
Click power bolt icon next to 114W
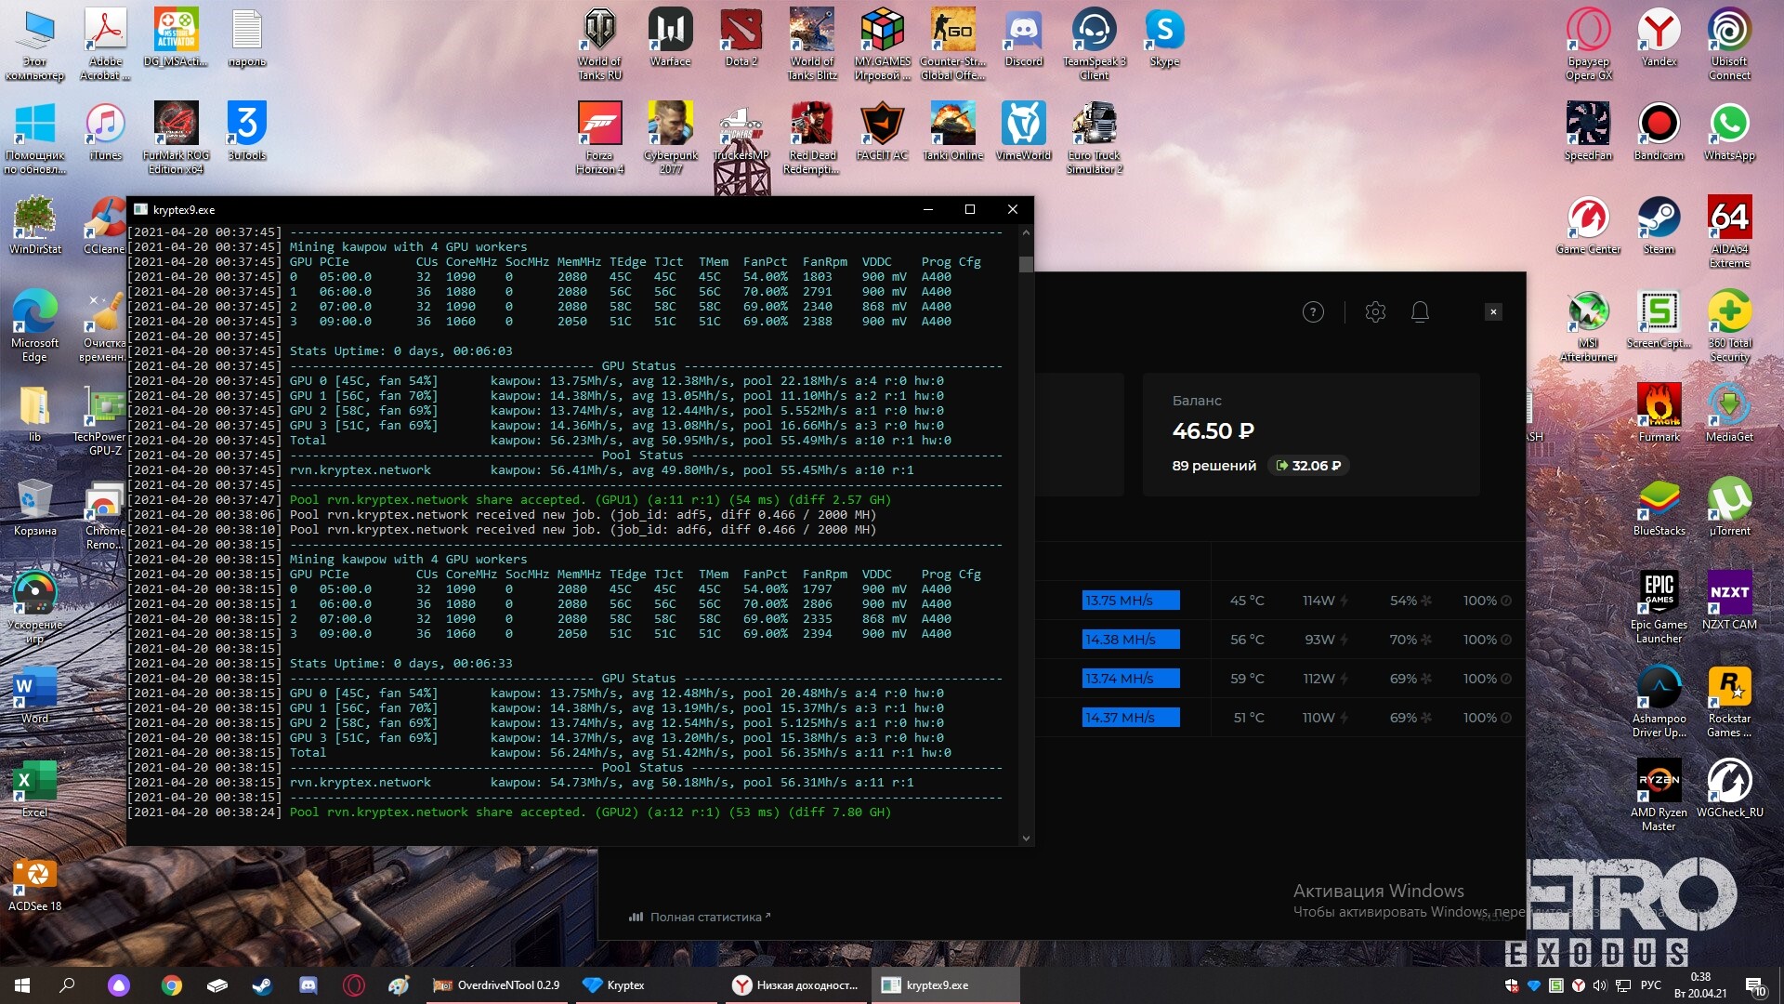point(1345,601)
